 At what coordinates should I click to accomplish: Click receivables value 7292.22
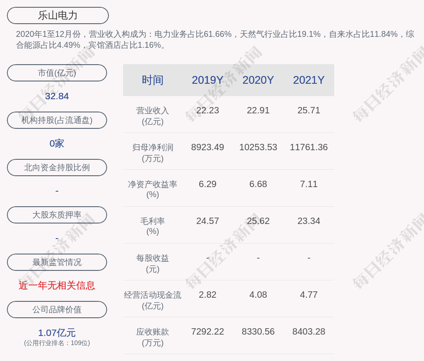click(207, 331)
